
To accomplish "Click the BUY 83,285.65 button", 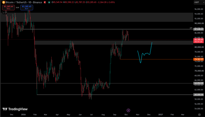I will point(27,7).
